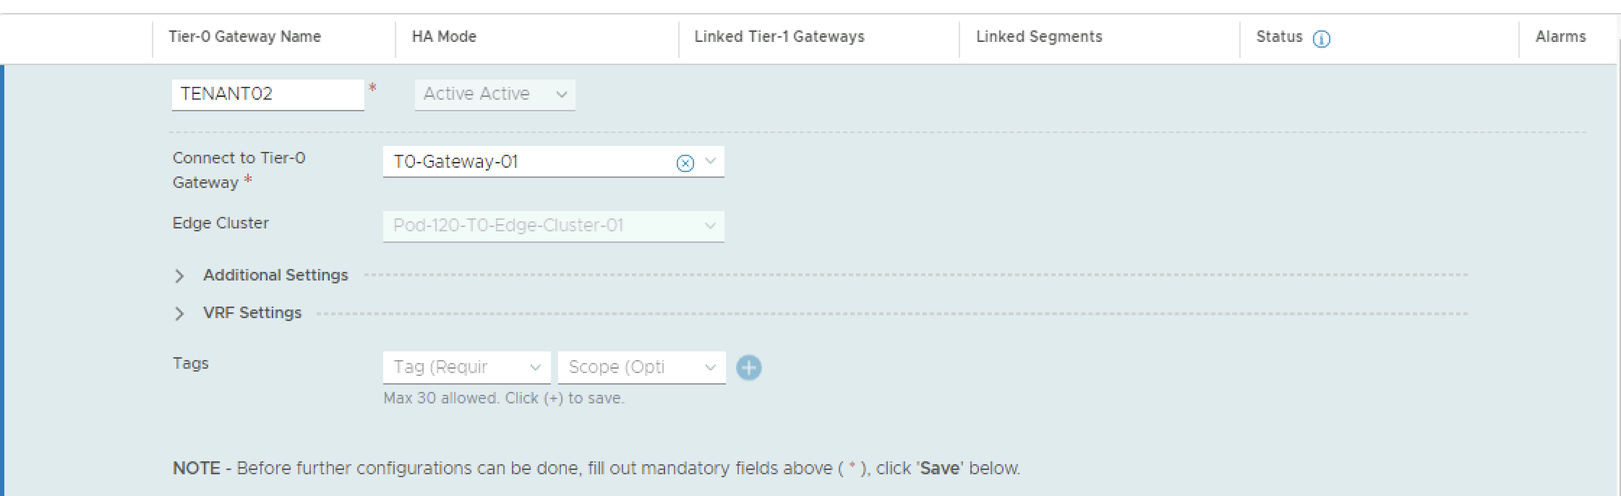The width and height of the screenshot is (1621, 496).
Task: Click the Status info icon
Action: pos(1321,39)
